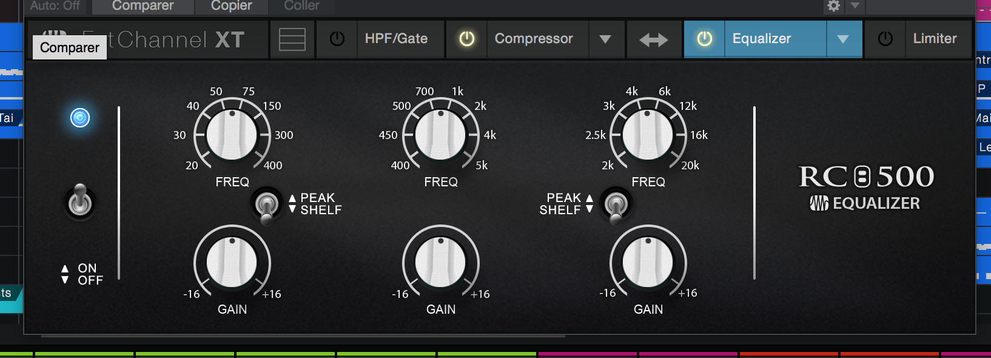Flip the EQ ON/OFF toggle switch
The image size is (991, 358).
(x=80, y=201)
